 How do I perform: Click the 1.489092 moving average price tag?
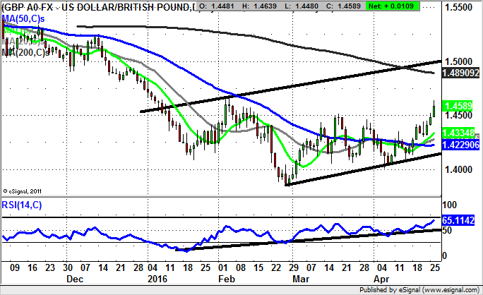tap(460, 73)
